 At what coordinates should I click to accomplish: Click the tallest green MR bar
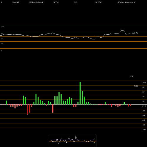(x=80, y=93)
